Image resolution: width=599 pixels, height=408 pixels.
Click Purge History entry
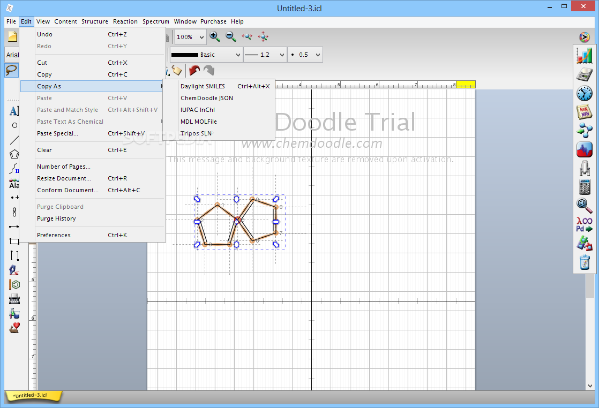[93, 218]
